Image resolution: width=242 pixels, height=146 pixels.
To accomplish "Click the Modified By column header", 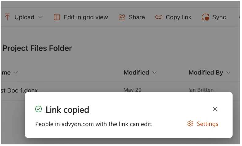I will point(206,73).
